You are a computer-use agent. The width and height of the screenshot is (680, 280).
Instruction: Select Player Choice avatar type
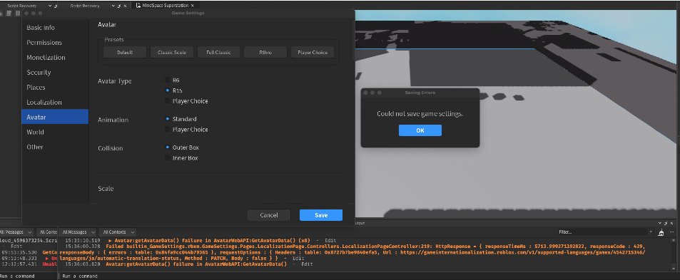[168, 101]
